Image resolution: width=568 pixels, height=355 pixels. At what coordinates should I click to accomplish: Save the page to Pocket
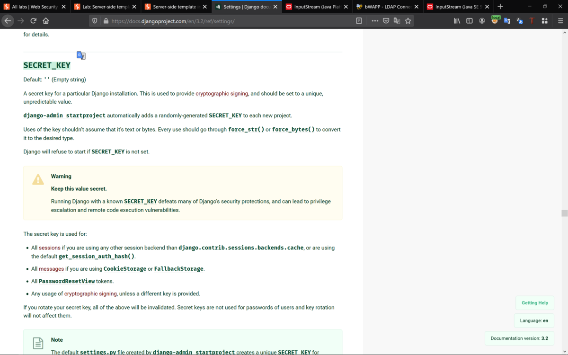[386, 21]
